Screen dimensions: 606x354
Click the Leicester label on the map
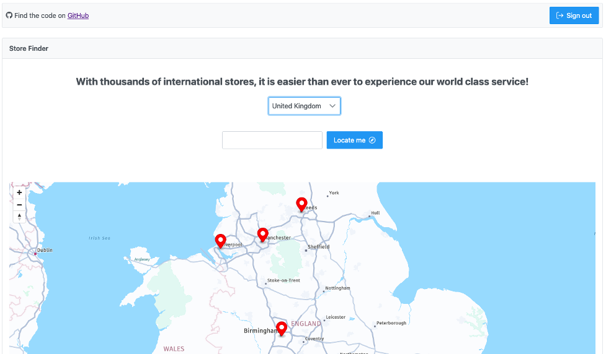(336, 317)
